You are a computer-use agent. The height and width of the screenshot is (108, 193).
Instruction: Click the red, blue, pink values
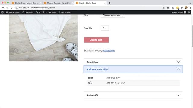(113, 78)
